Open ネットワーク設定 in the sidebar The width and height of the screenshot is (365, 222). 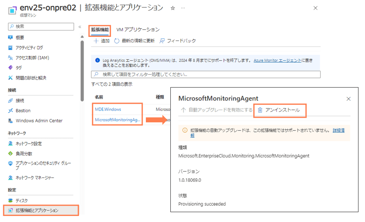[28, 144]
